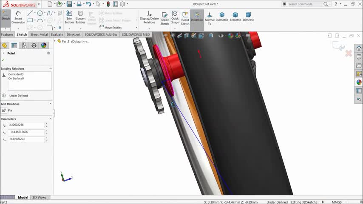Click the Open file icon
Viewport: 363px width, 204px height.
[x=60, y=4]
